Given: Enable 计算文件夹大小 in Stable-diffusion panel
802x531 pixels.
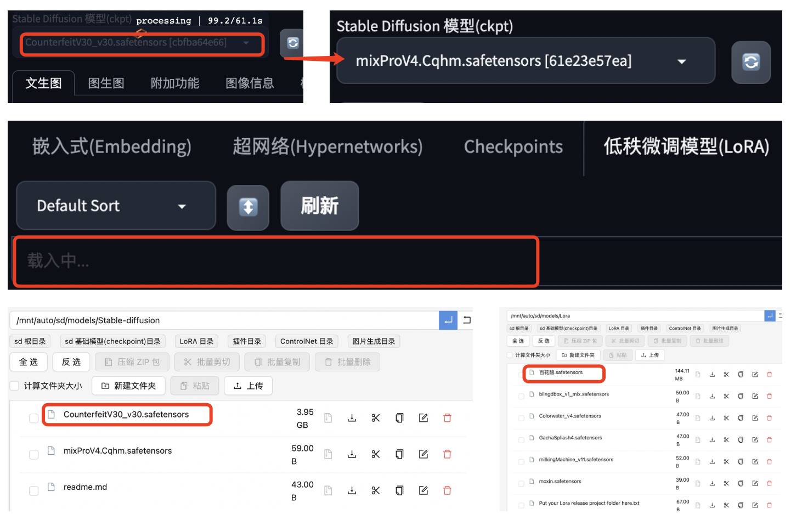Looking at the screenshot, I should click(15, 386).
